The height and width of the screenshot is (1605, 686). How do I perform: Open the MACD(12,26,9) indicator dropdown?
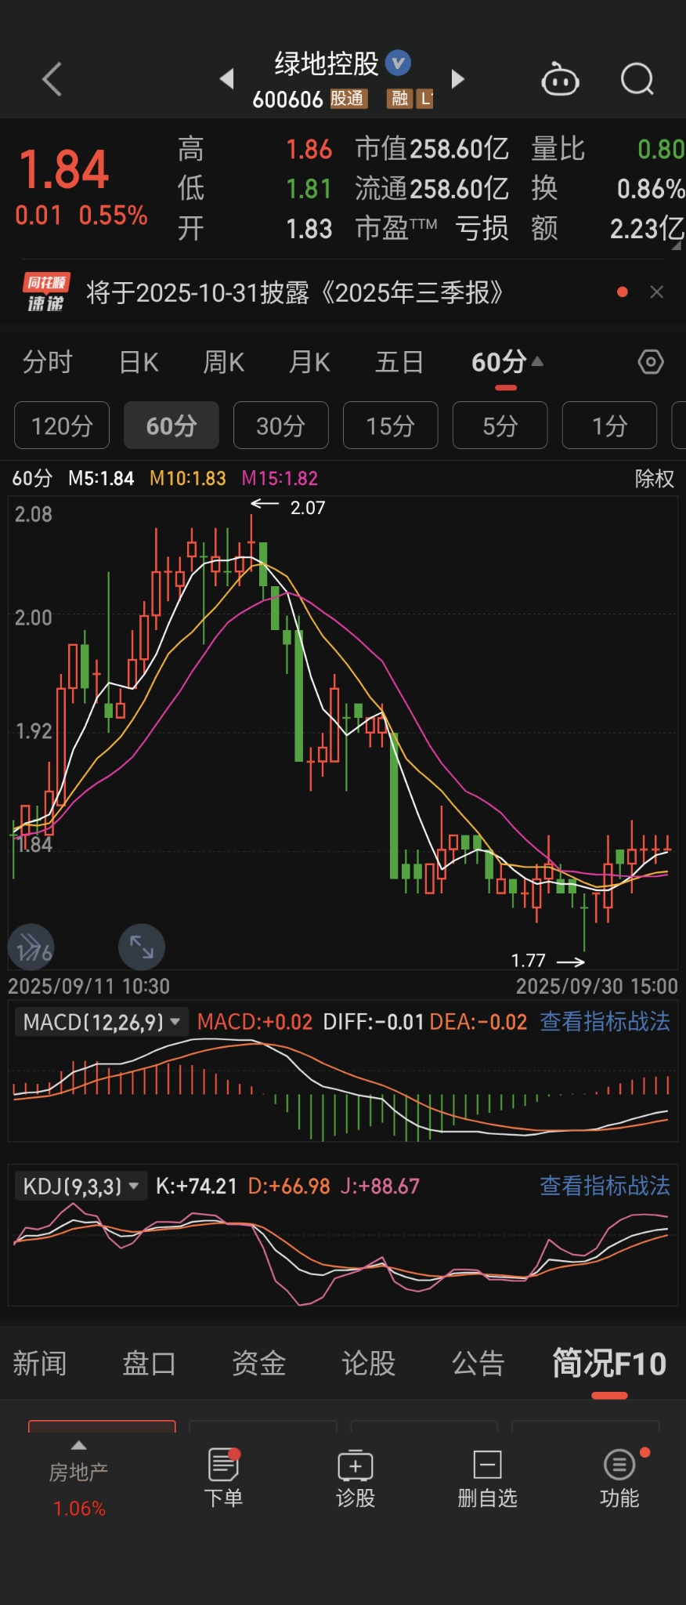[101, 1021]
